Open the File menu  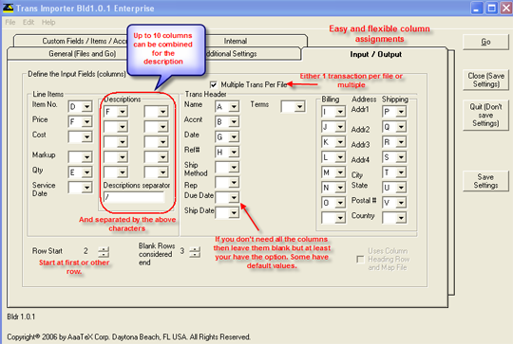click(x=10, y=22)
